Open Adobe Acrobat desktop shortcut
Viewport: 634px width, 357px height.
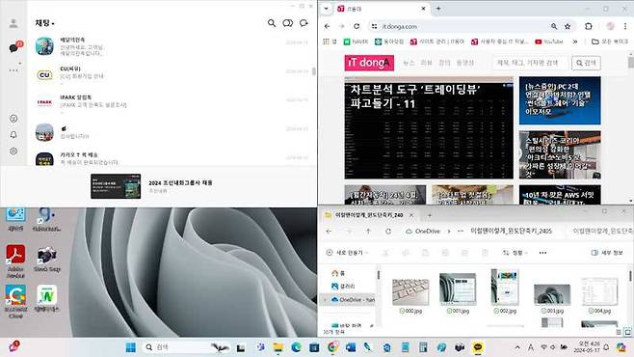(15, 261)
